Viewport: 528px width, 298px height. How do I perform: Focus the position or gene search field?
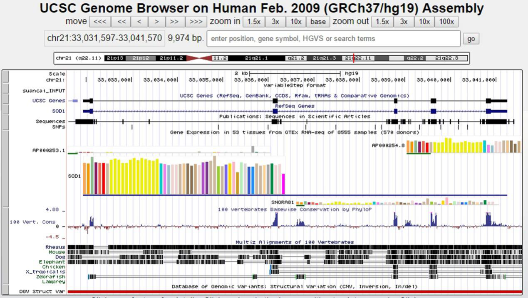tap(333, 38)
